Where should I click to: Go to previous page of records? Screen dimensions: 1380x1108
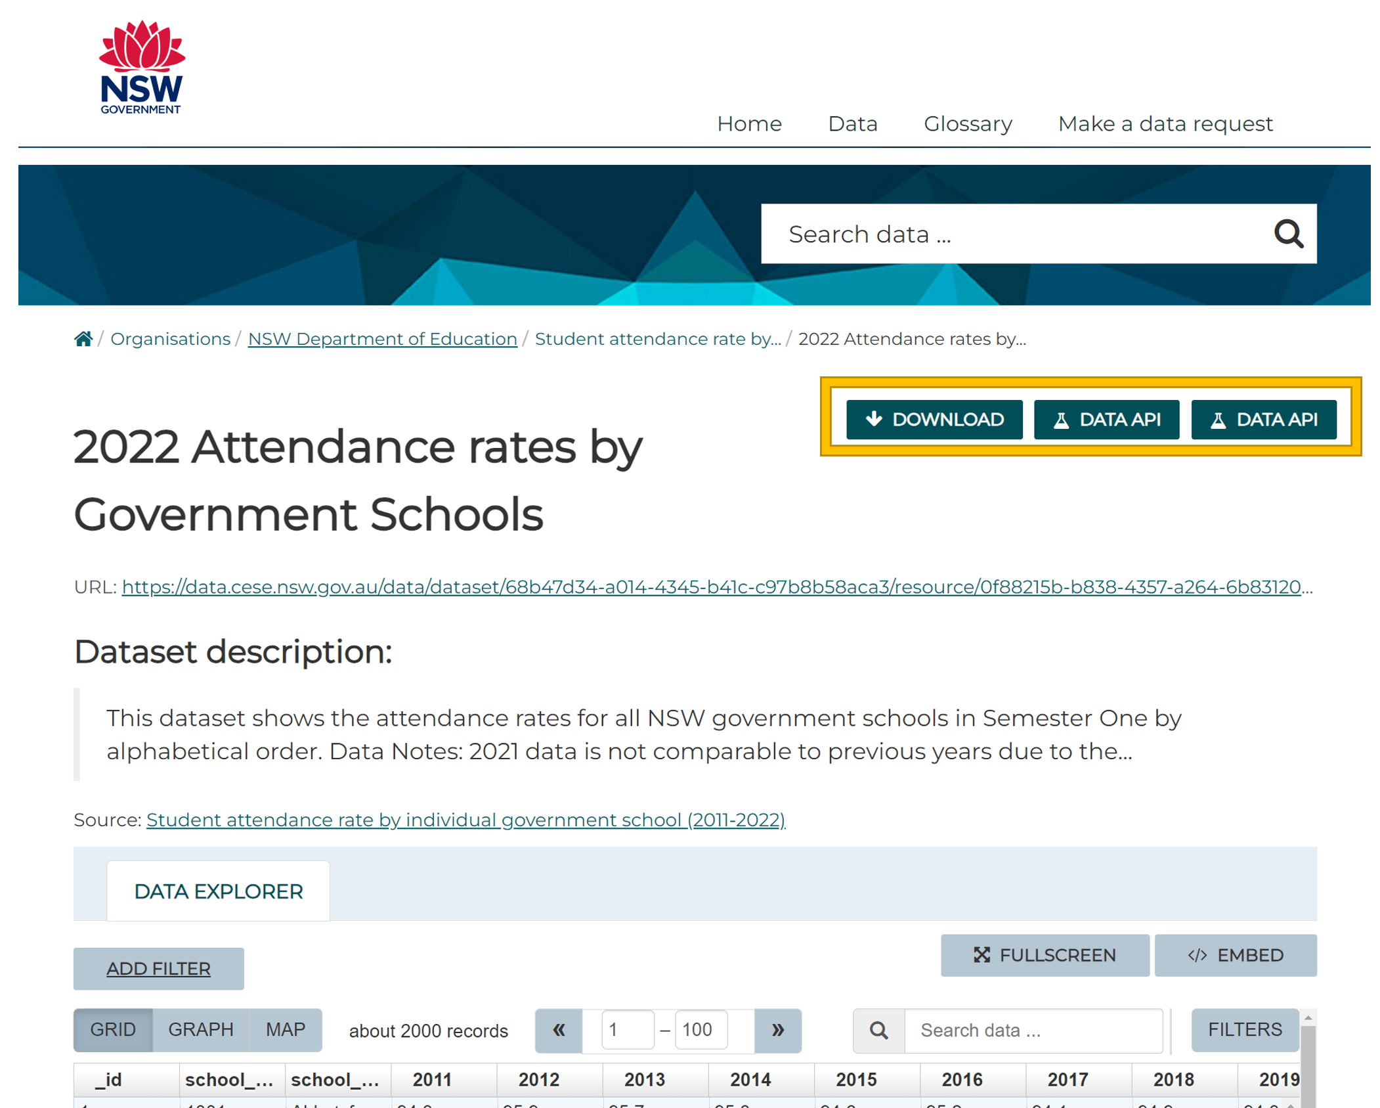click(x=559, y=1030)
